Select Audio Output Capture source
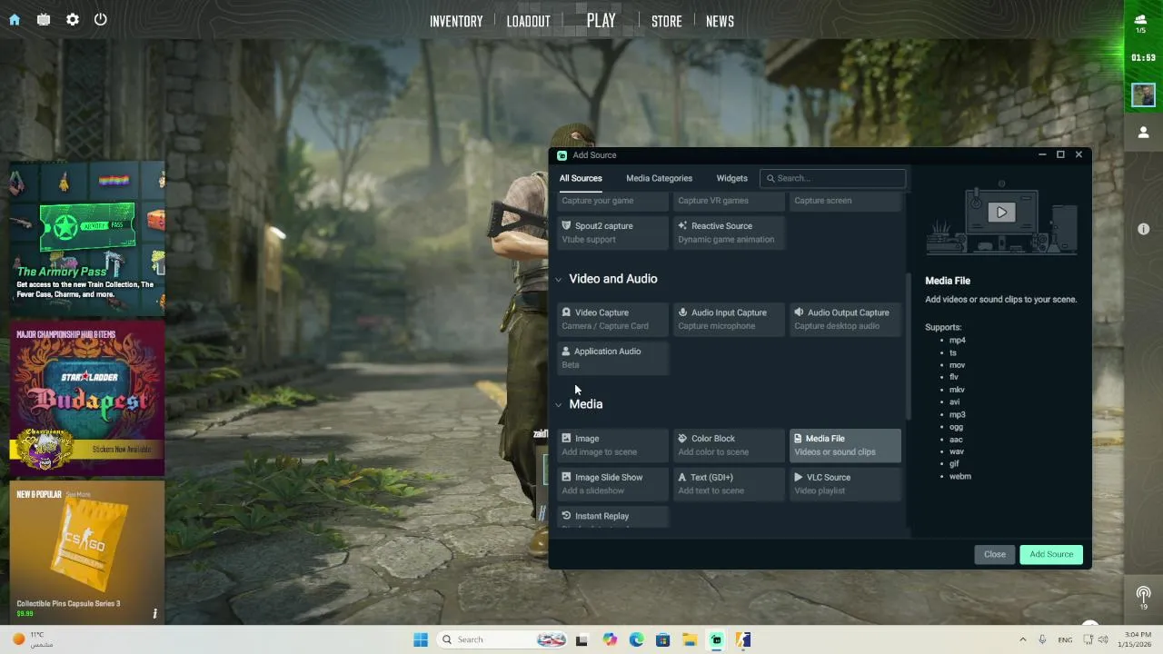The image size is (1163, 654). 845,319
